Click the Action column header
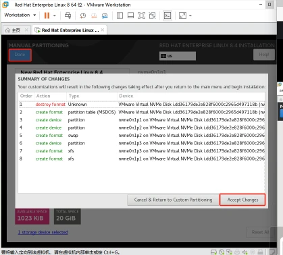The height and width of the screenshot is (255, 283). coord(50,96)
